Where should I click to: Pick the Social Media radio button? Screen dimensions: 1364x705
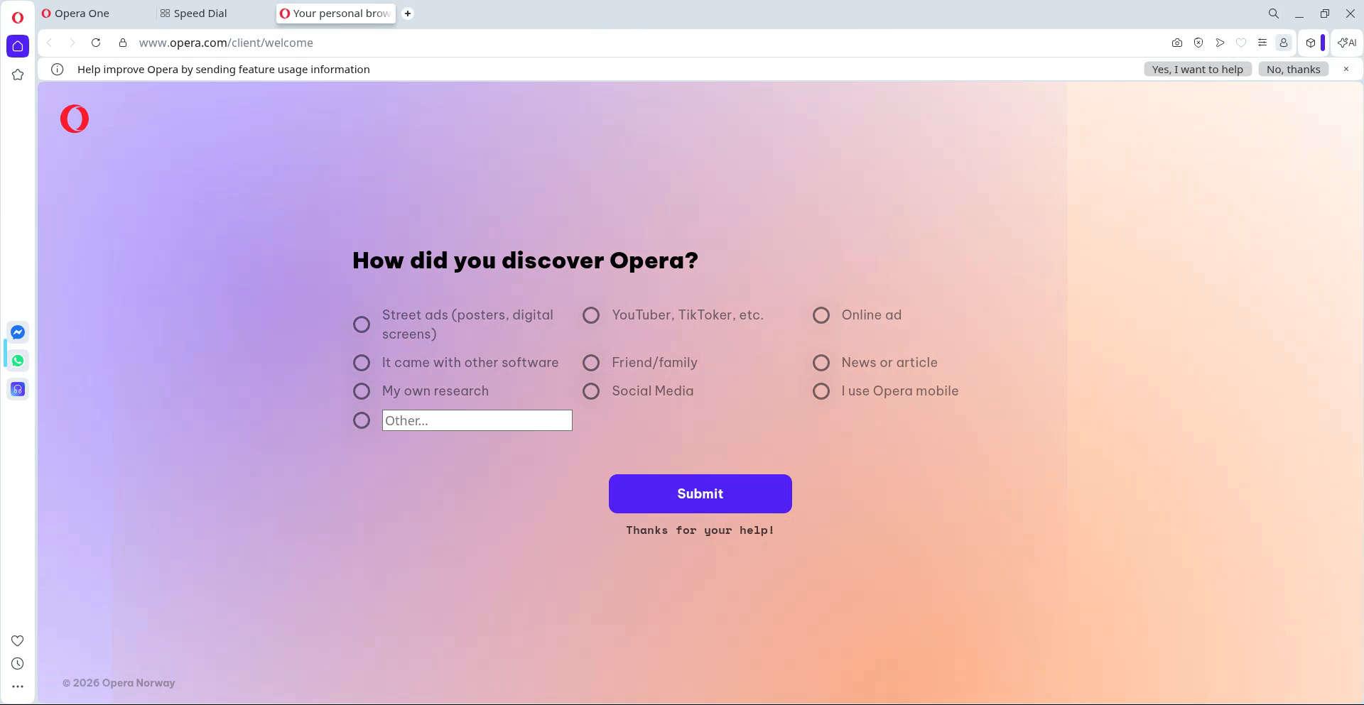(x=591, y=391)
